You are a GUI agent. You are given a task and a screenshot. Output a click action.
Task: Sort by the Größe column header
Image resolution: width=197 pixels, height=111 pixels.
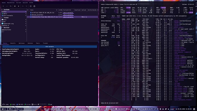pyautogui.click(x=60, y=10)
